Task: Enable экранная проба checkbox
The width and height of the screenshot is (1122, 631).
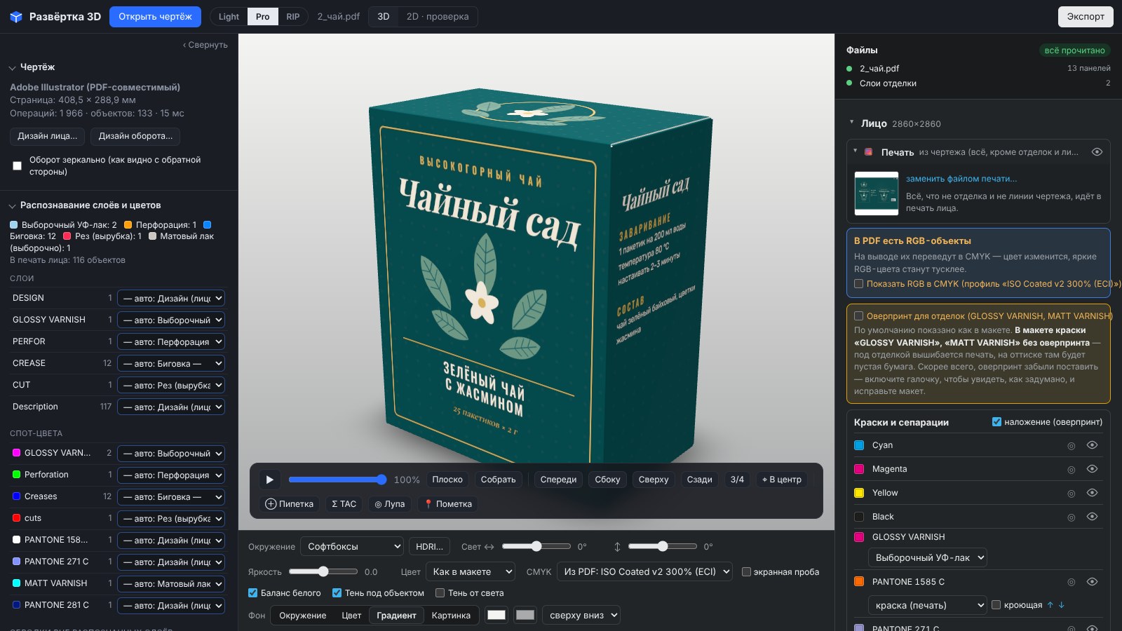Action: coord(747,572)
